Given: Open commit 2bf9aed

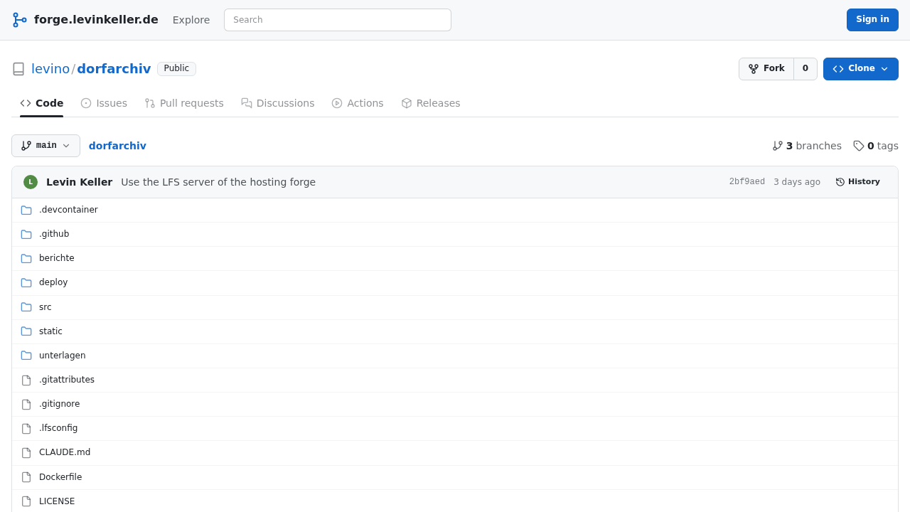Looking at the screenshot, I should [x=747, y=182].
